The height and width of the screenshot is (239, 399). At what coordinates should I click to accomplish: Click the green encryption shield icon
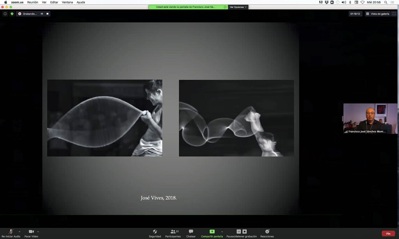pos(12,14)
